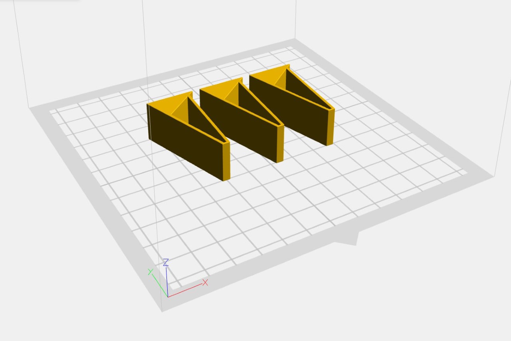Pick the narrow yellow end face of left wedge
The height and width of the screenshot is (341, 511).
(226, 161)
